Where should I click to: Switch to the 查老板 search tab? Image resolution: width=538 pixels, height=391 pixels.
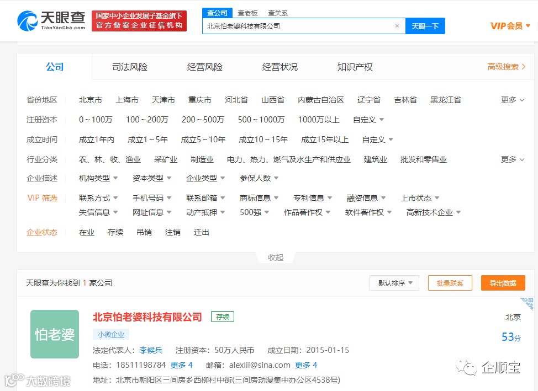click(247, 13)
